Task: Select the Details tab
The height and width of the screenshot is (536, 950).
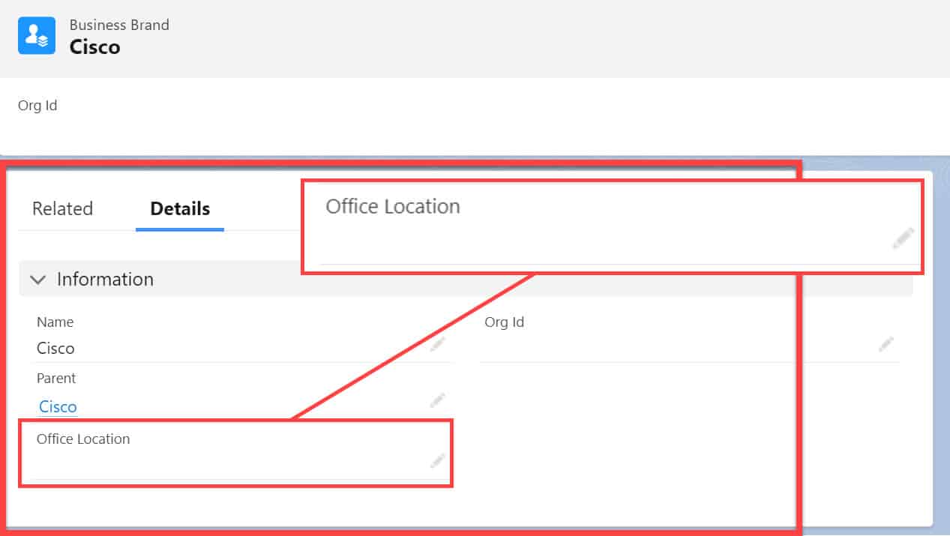Action: 179,208
